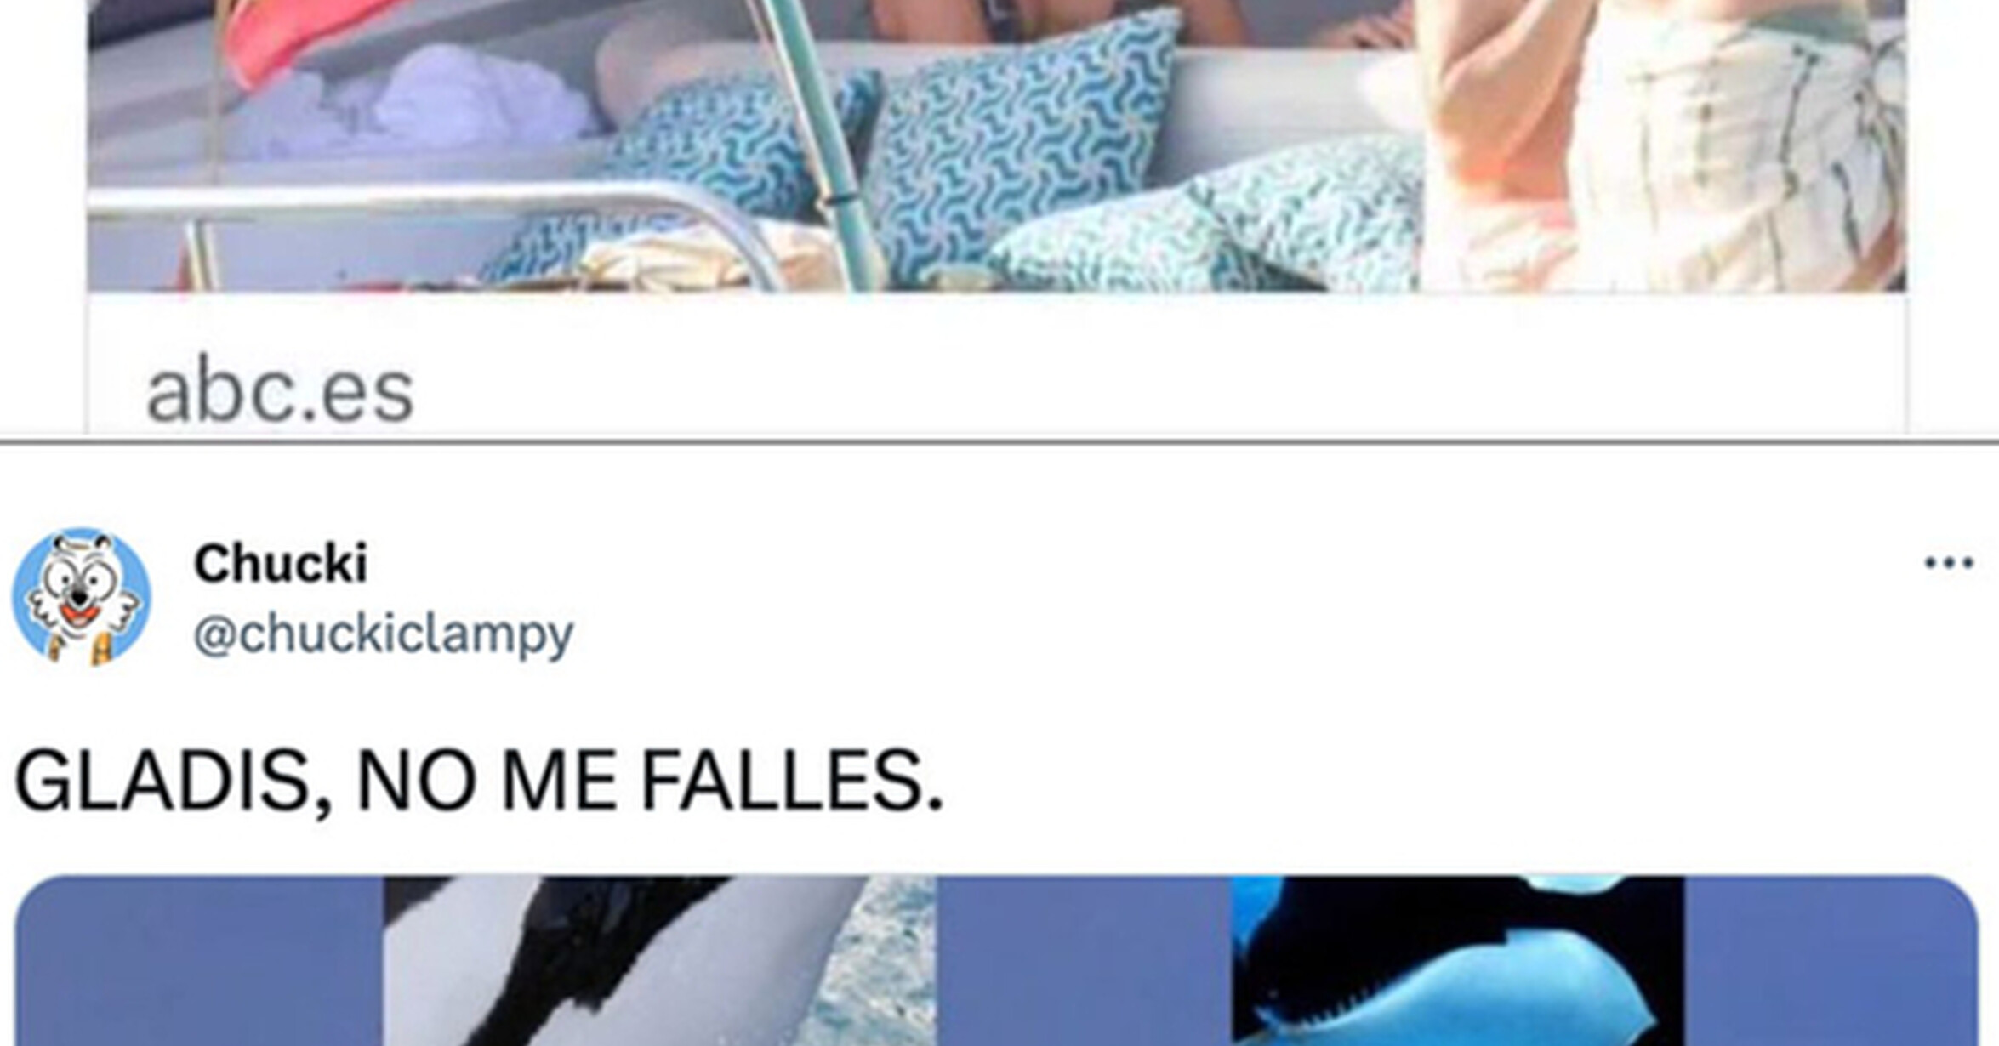This screenshot has width=1999, height=1046.
Task: Click Chucki's cartoon bear profile avatar
Action: click(x=82, y=596)
